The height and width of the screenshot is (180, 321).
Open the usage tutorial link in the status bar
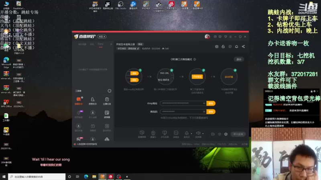[87, 144]
